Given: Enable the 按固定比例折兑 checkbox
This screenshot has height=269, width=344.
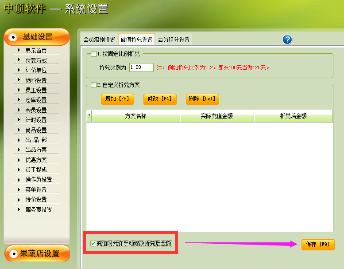Looking at the screenshot, I should coord(94,54).
